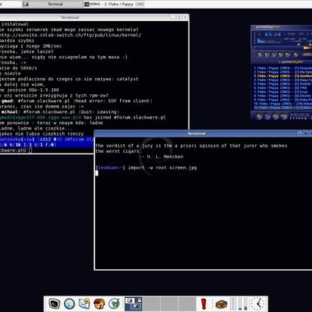
Task: Click red exclamation mark panel icon
Action: [x=204, y=303]
